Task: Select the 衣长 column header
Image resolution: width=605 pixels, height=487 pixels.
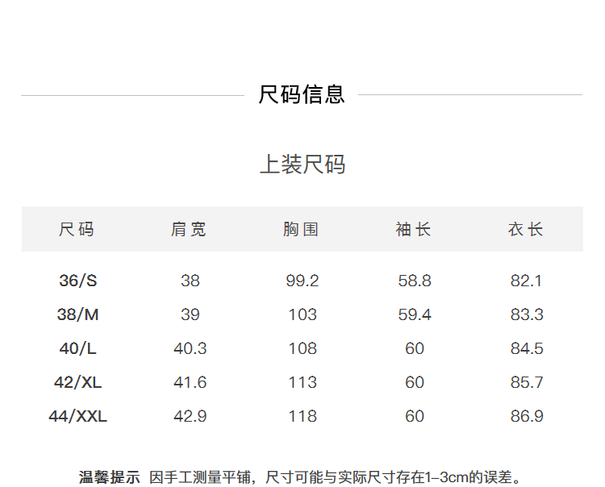Action: coord(527,230)
